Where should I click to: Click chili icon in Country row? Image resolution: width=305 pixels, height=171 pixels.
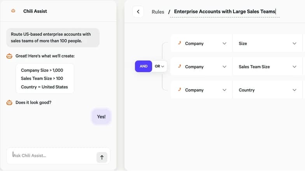180,90
